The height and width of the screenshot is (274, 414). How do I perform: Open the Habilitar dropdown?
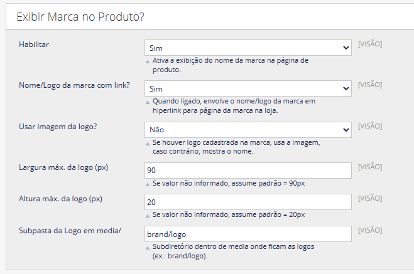pos(248,47)
